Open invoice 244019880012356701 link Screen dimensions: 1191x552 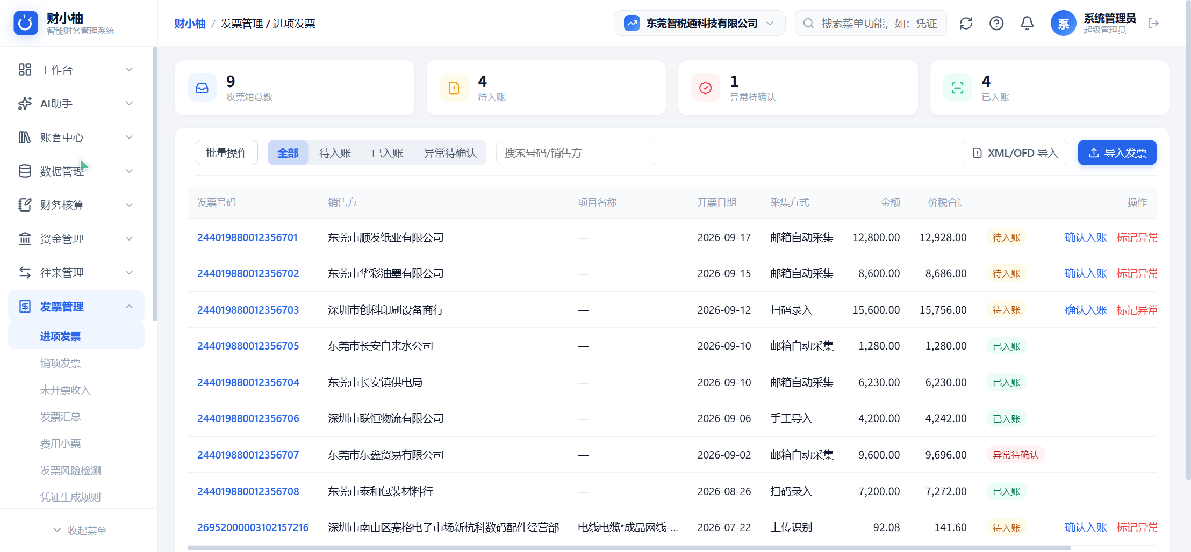(x=247, y=237)
